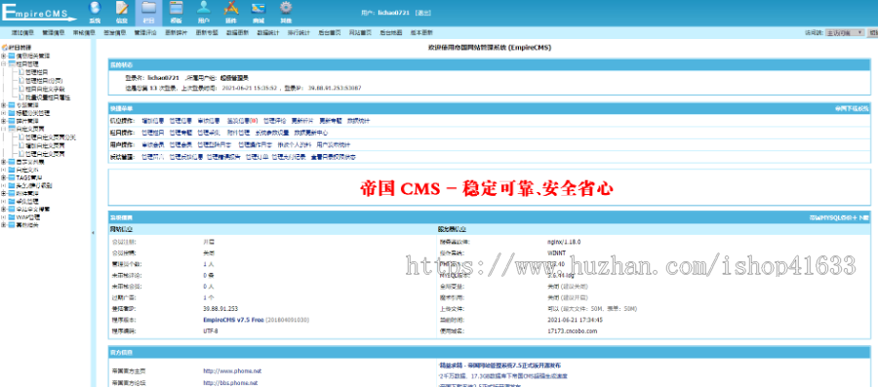878x387 pixels.
Task: Click the 39.88.91.253 login IP value
Action: (x=220, y=309)
